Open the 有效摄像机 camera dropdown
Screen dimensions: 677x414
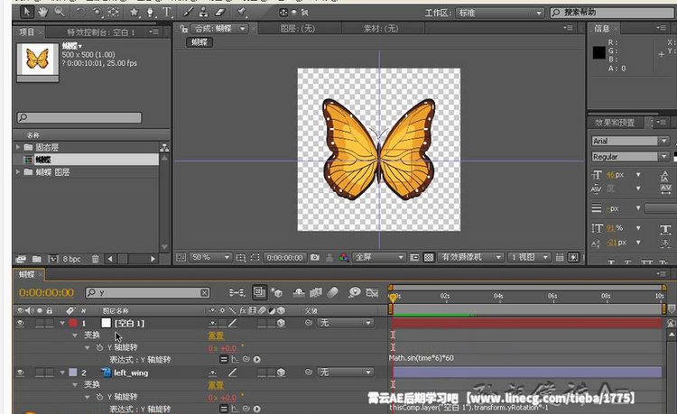click(x=471, y=257)
